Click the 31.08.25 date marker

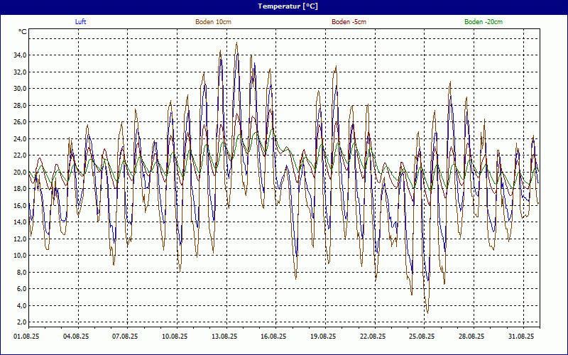click(520, 337)
